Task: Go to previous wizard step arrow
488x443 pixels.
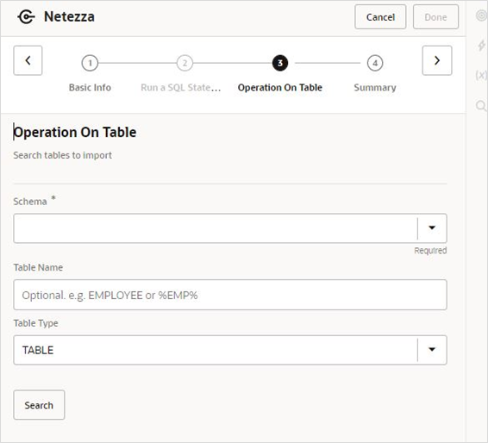Action: pos(28,60)
